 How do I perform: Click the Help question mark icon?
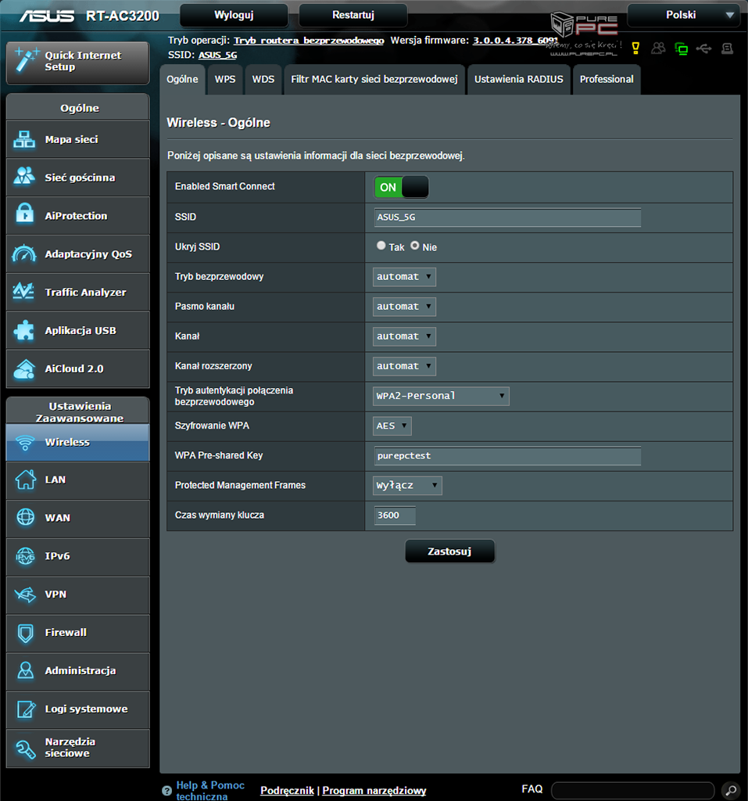pyautogui.click(x=166, y=791)
